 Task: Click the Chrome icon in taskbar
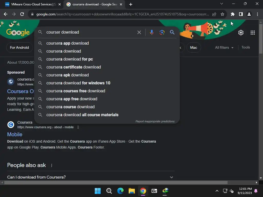pyautogui.click(x=143, y=191)
